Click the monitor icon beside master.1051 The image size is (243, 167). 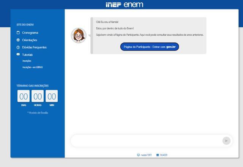138,155
